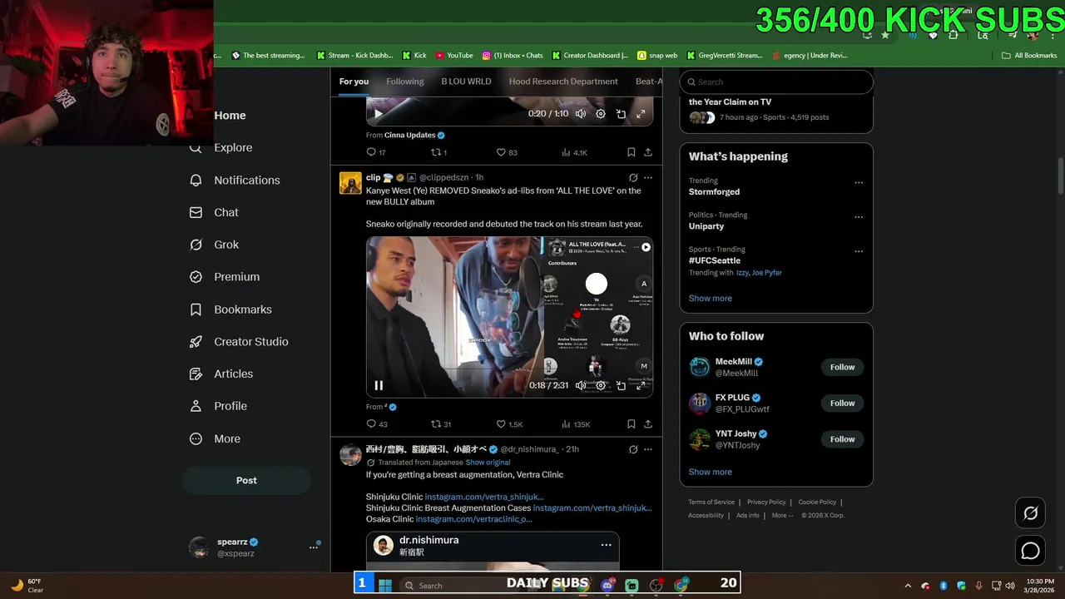Open the Explore page in the sidebar
This screenshot has width=1065, height=599.
(x=222, y=148)
